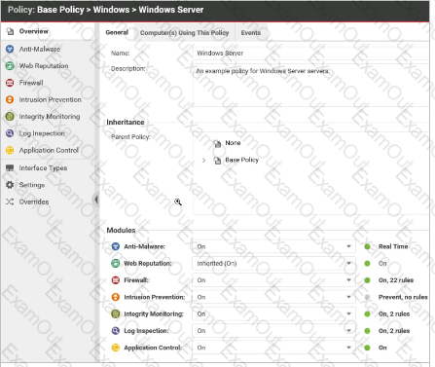Click the green Firewall status dot
Viewport: 435px width, 367px height.
tap(367, 280)
